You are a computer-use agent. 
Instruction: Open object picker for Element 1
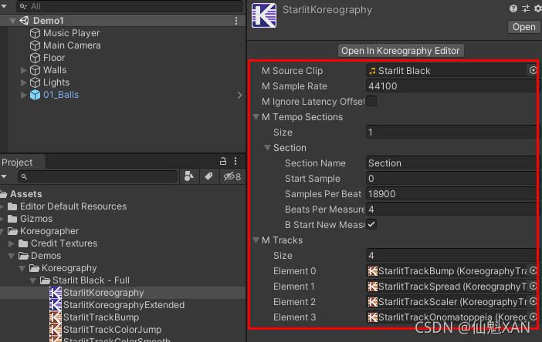coord(533,286)
